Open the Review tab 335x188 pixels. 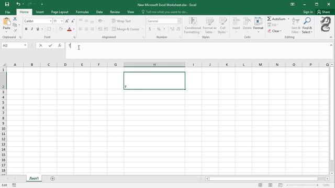click(x=115, y=12)
